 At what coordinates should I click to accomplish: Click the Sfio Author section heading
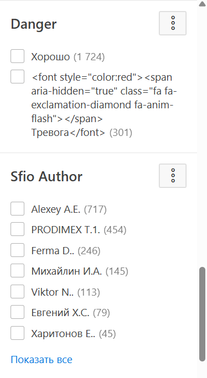click(x=46, y=176)
